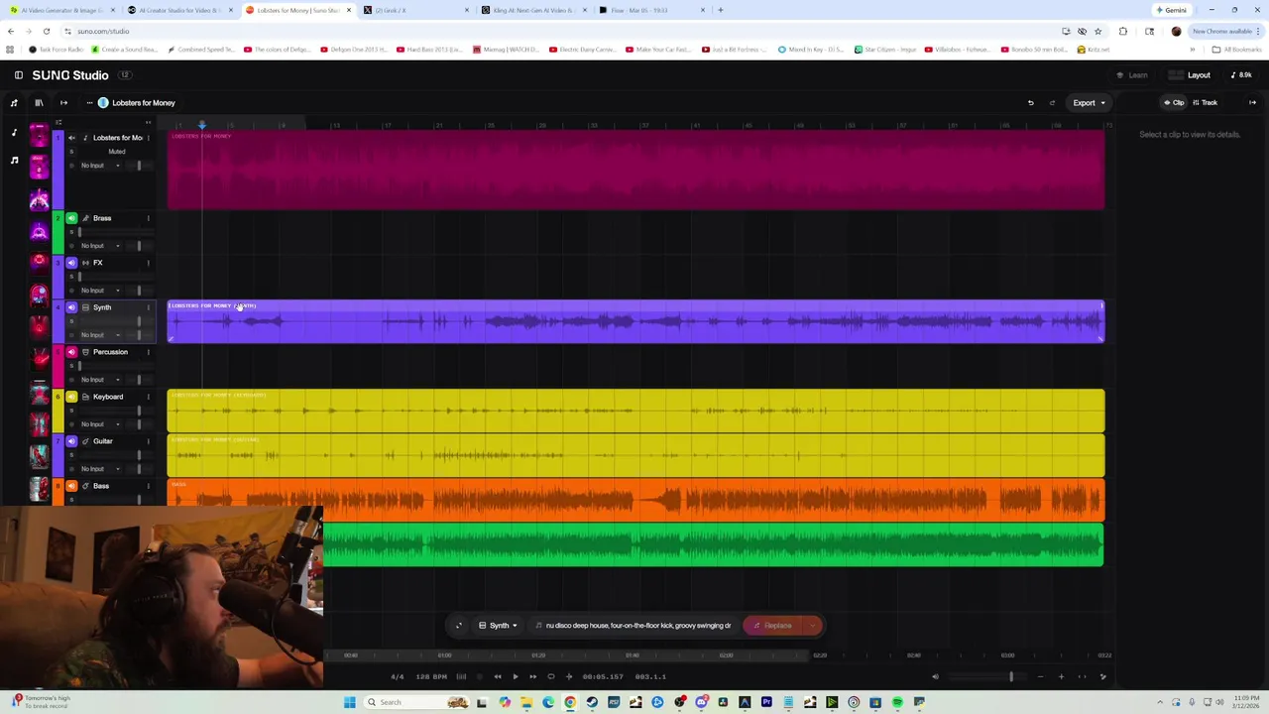Mute the Percussion track
Screen dimensions: 1269x714
point(71,352)
